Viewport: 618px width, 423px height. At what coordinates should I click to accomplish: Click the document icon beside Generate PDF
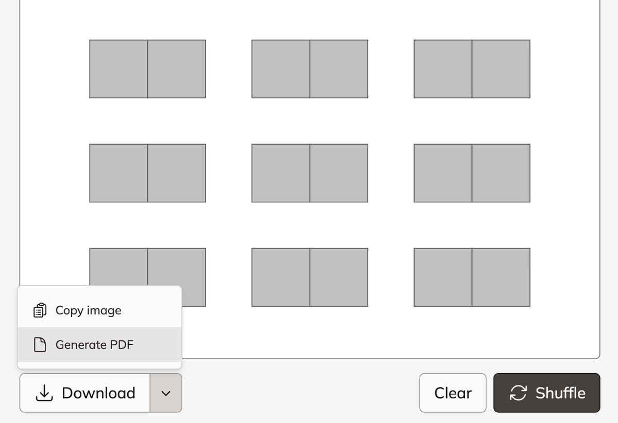point(39,345)
